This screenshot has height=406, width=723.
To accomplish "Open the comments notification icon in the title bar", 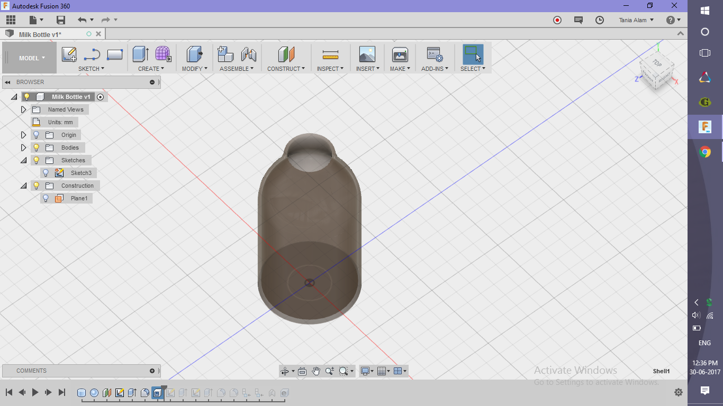I will click(x=579, y=20).
